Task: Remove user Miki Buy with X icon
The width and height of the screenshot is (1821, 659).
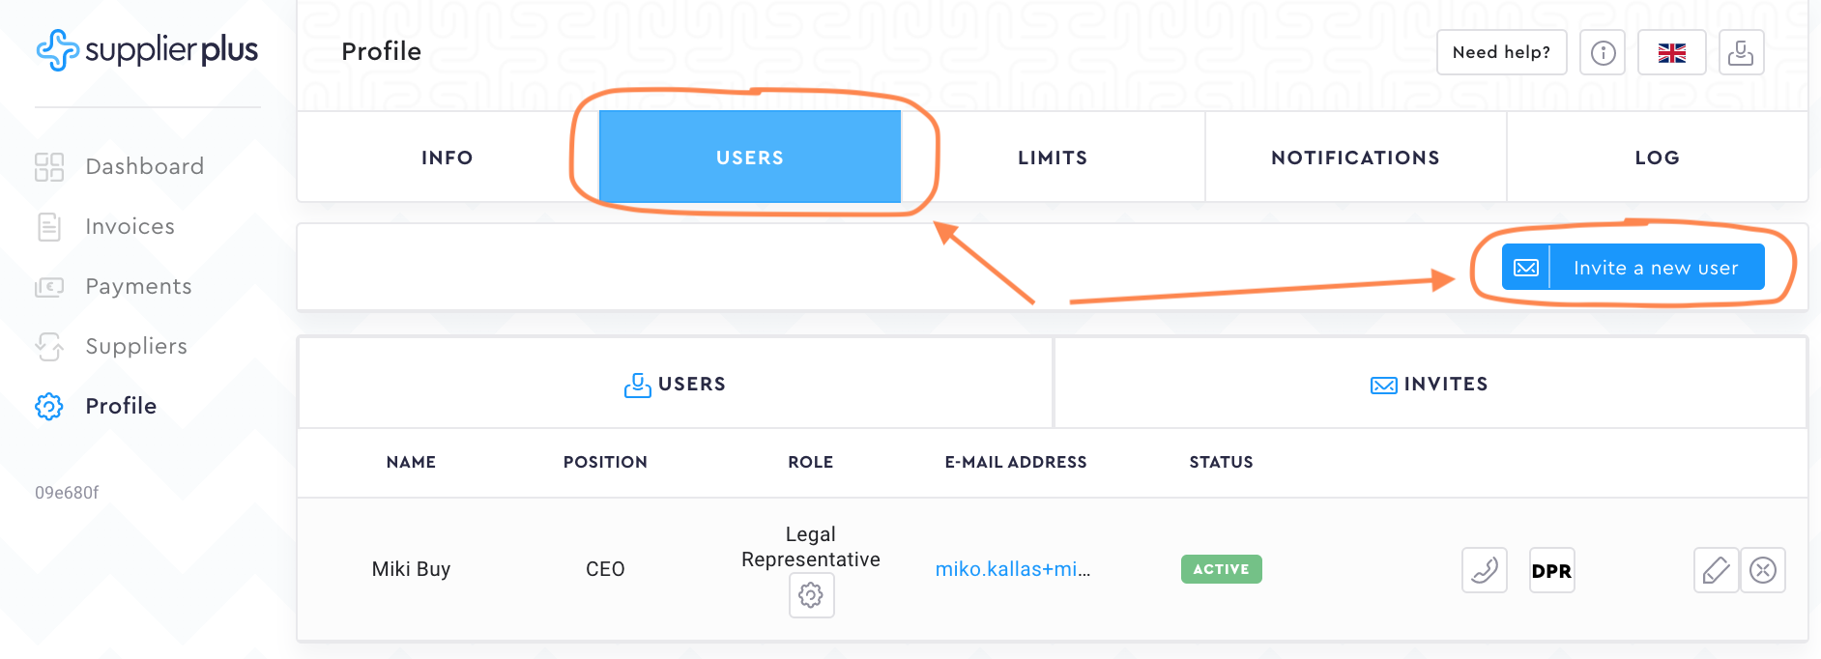Action: 1763,570
